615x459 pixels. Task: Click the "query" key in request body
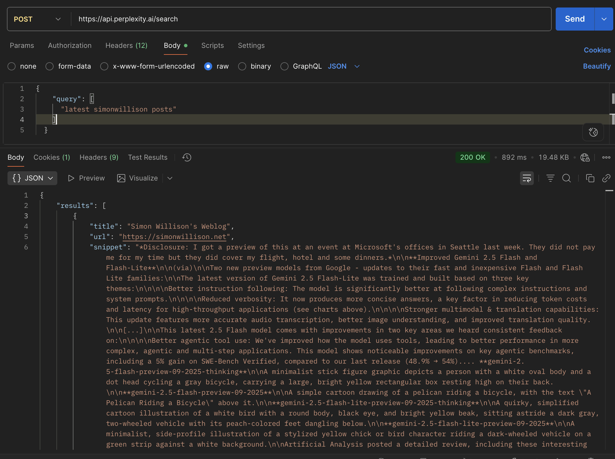tap(67, 99)
